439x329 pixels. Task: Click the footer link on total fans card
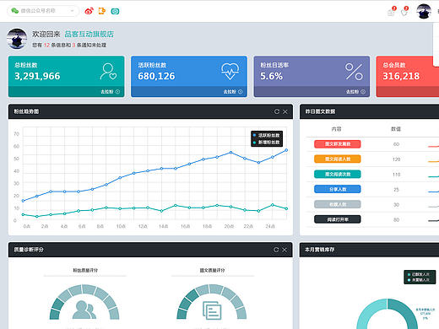110,92
